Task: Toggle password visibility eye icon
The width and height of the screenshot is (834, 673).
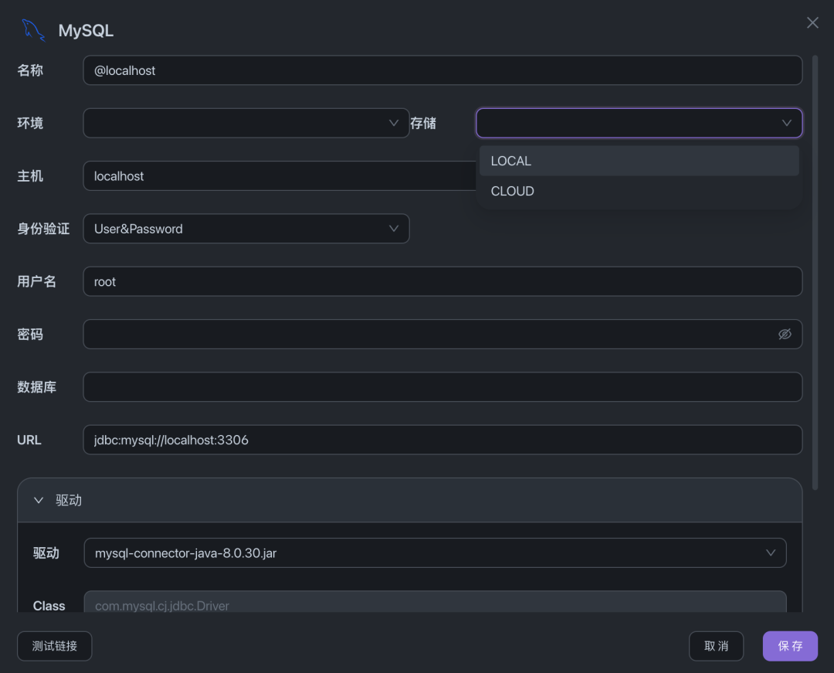Action: point(785,335)
